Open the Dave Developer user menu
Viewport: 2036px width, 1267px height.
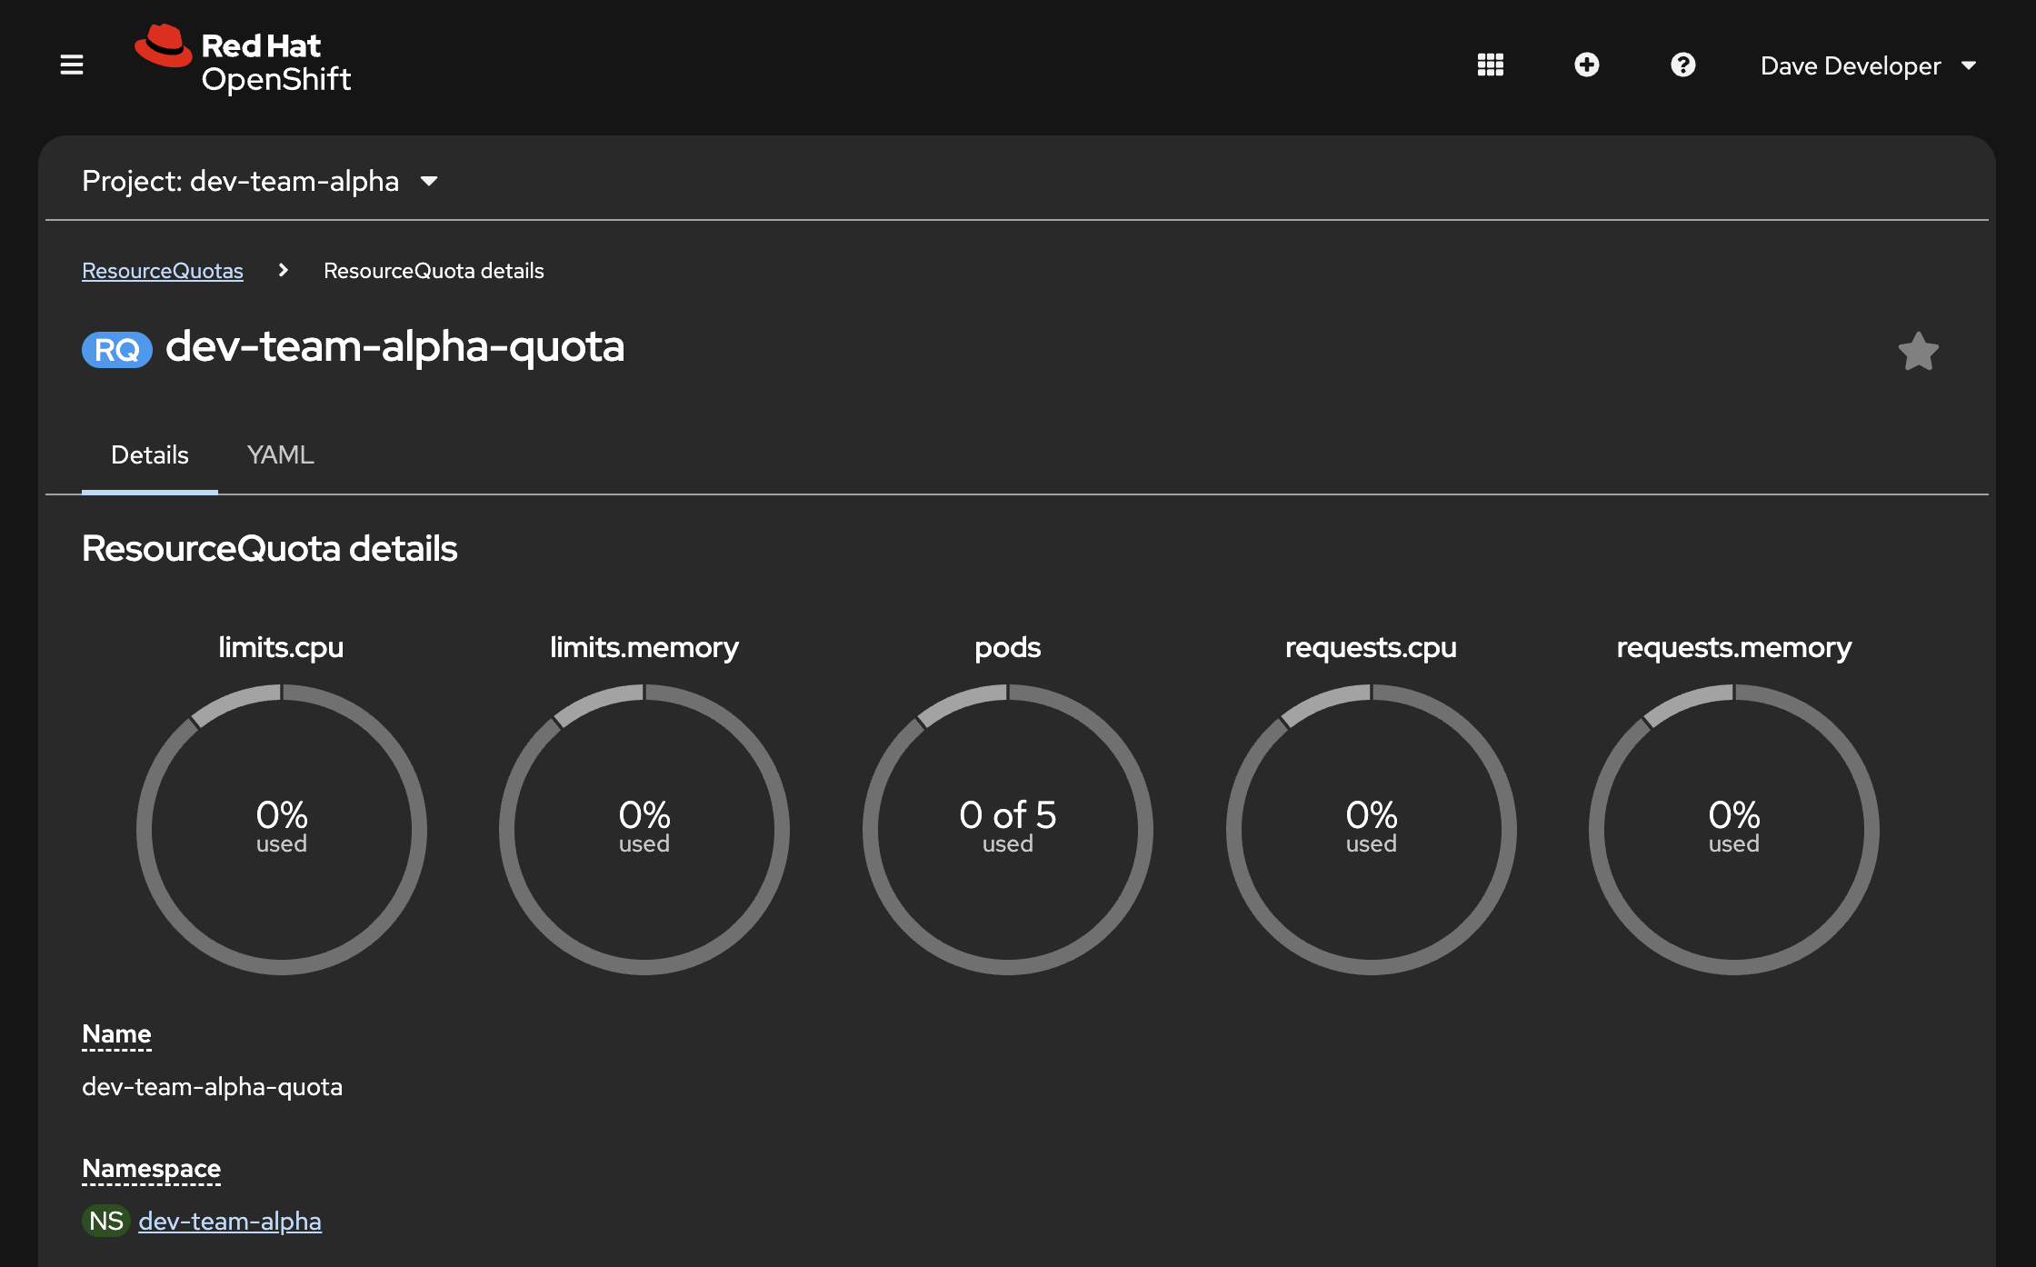pos(1869,65)
